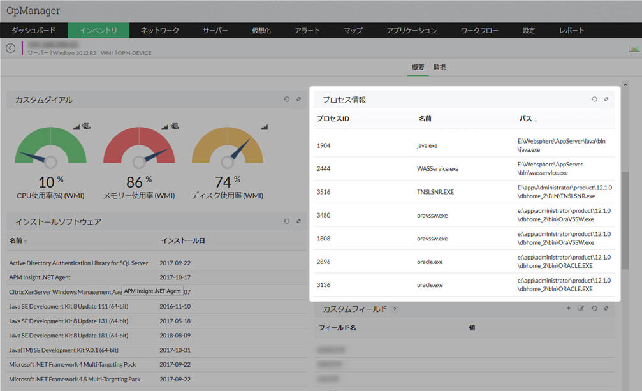The image size is (642, 391).
Task: Click the help icon next to カスタムフィールド
Action: (395, 309)
